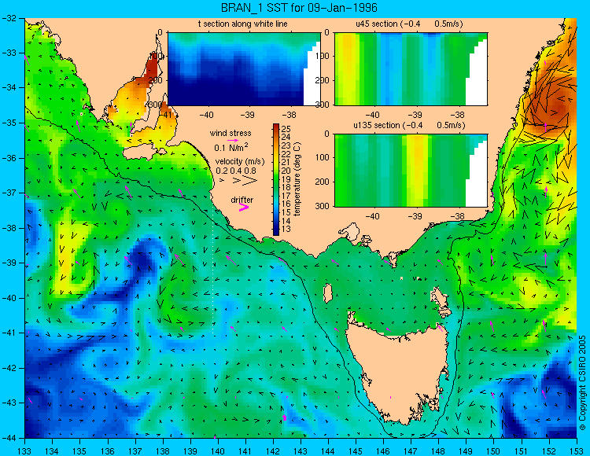Click the magenta drifter legend marker
The height and width of the screenshot is (456, 590).
pyautogui.click(x=244, y=208)
